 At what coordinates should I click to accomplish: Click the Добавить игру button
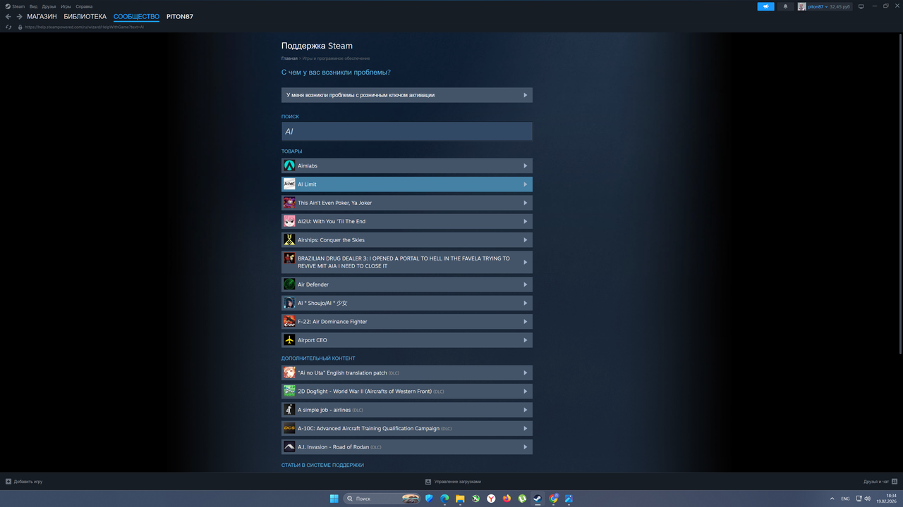pos(24,482)
